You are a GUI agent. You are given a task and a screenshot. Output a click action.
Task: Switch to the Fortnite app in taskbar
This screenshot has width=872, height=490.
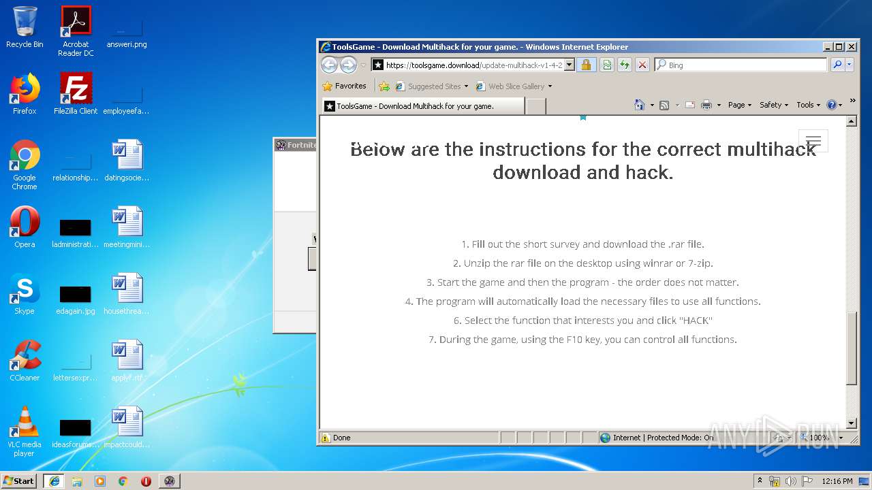(170, 481)
